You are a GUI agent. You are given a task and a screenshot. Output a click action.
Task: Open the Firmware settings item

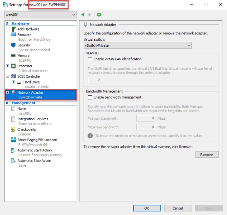point(24,35)
